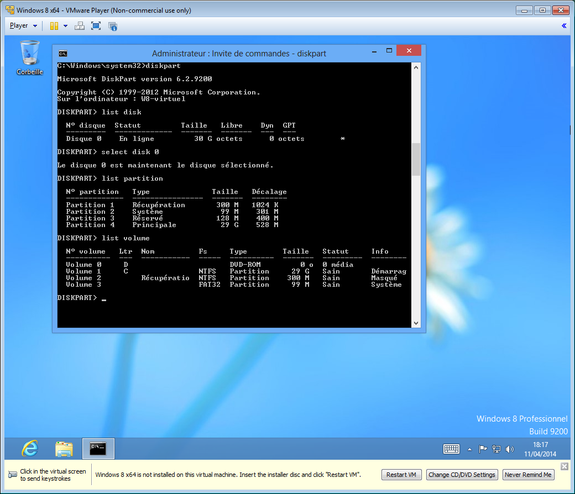Click the 'select disk 0' command line
The image size is (575, 494).
130,152
